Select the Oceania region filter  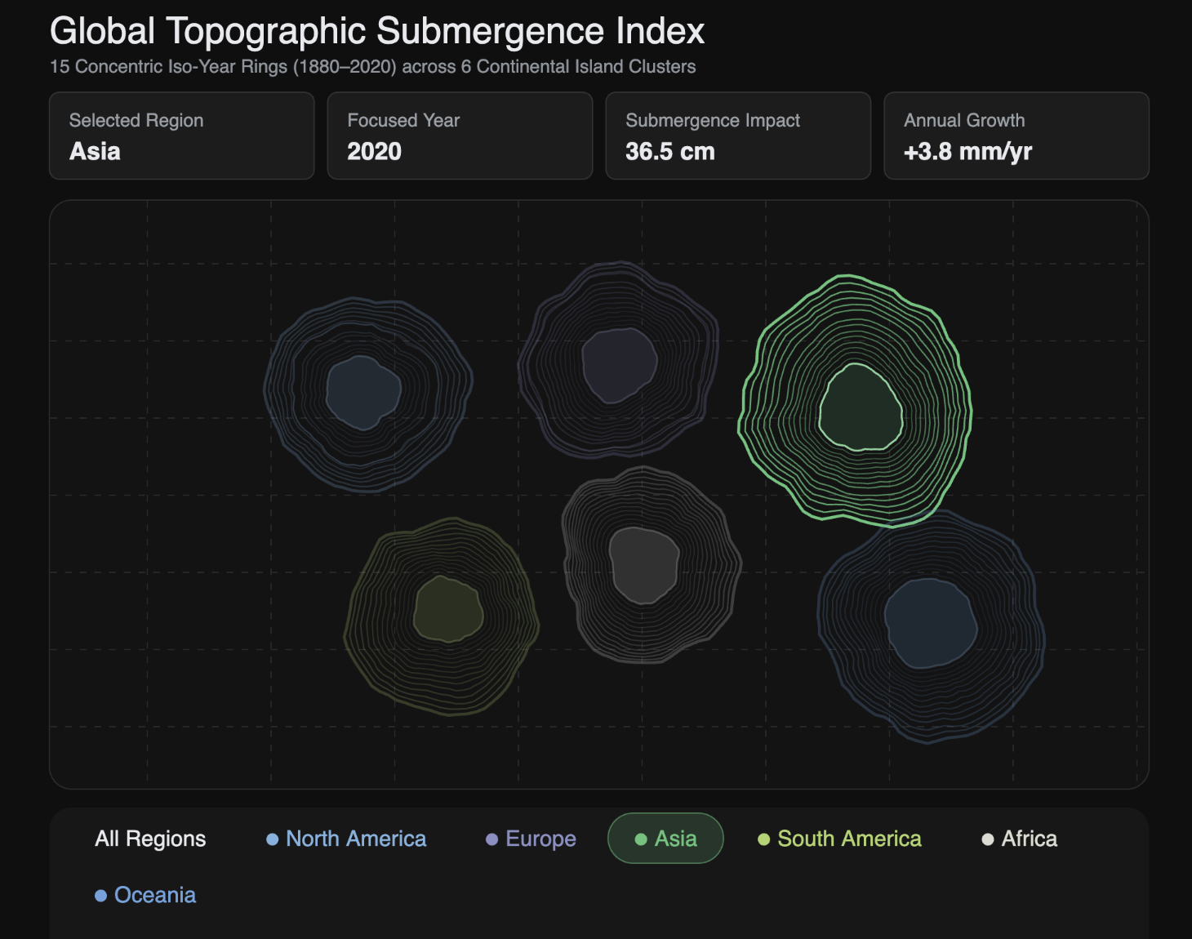pyautogui.click(x=145, y=895)
